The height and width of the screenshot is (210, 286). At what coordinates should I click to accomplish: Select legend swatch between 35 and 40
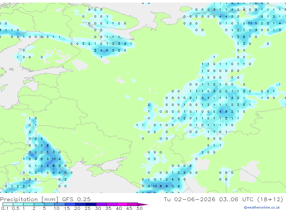(x=112, y=204)
